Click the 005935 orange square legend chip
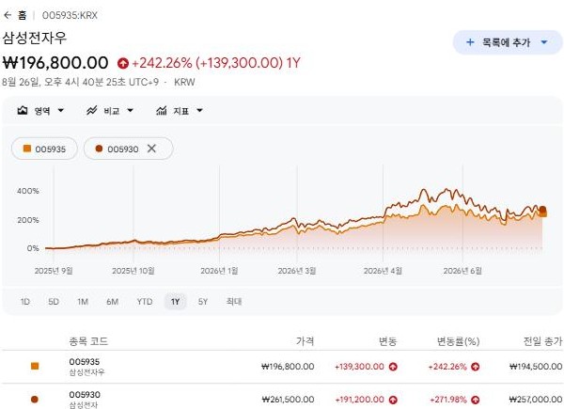The height and width of the screenshot is (409, 564). click(x=44, y=149)
